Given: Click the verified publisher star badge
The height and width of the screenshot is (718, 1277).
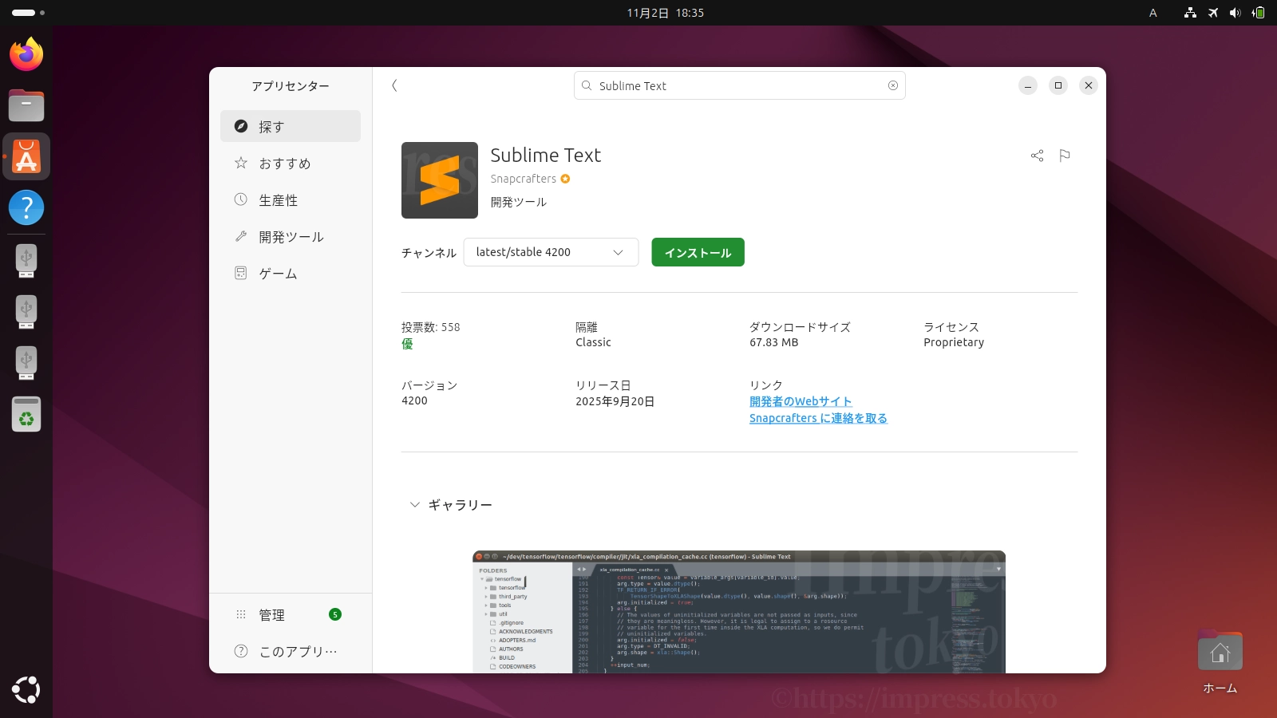Looking at the screenshot, I should pyautogui.click(x=565, y=179).
